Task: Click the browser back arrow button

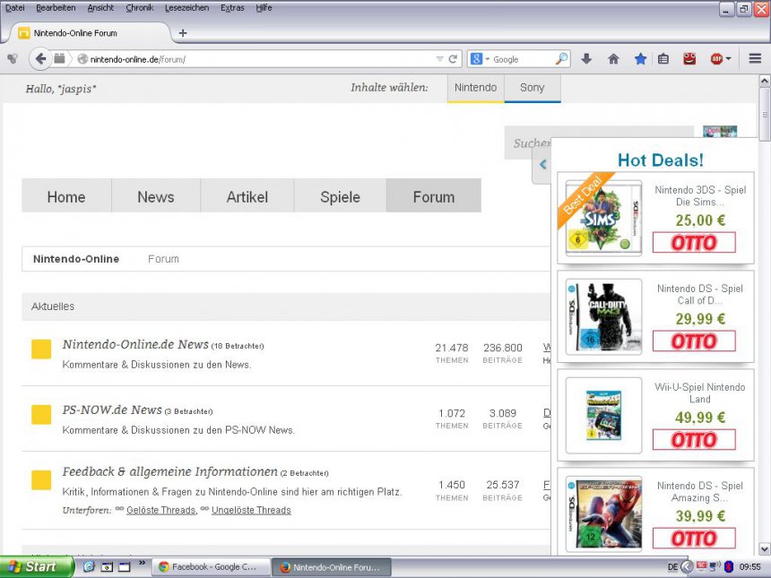Action: (40, 59)
